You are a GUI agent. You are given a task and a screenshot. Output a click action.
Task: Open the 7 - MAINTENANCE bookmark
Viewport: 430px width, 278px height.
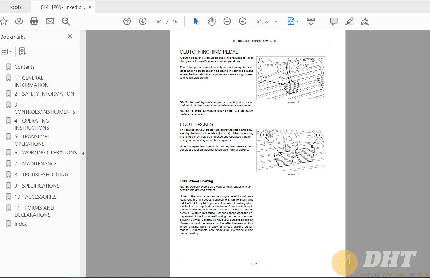point(35,164)
